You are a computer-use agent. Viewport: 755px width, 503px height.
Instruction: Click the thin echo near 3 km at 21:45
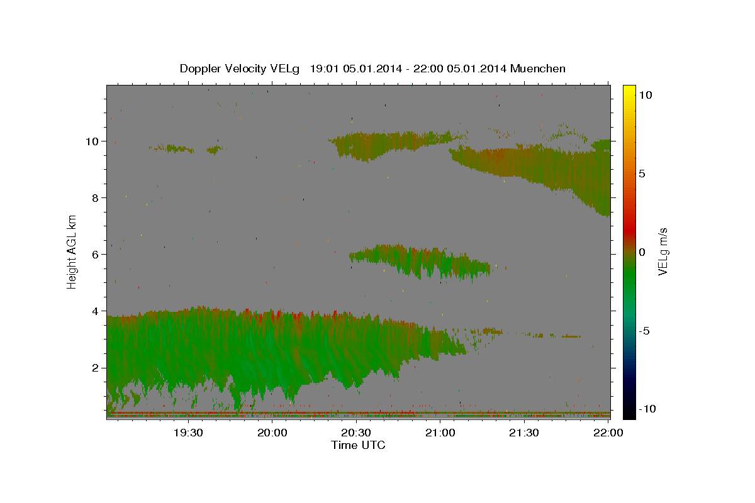(x=557, y=336)
